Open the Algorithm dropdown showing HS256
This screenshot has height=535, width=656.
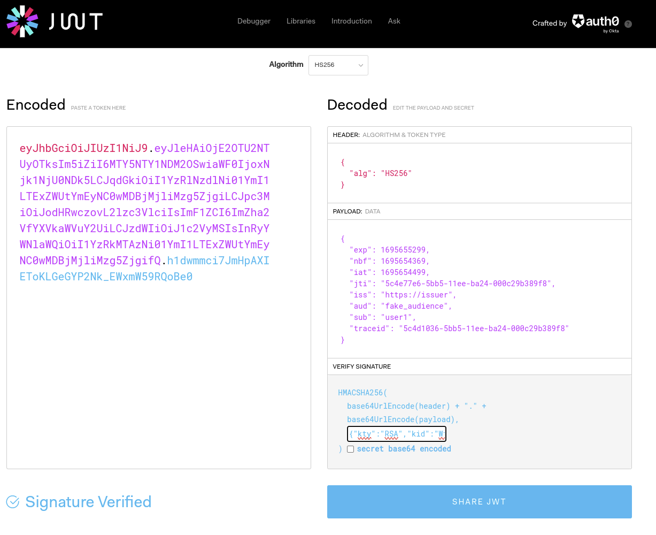338,65
